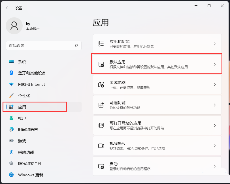Expand the 可选功能 row chevron
Image resolution: width=230 pixels, height=184 pixels.
(214, 105)
